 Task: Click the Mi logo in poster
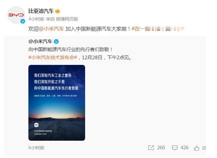36,125
